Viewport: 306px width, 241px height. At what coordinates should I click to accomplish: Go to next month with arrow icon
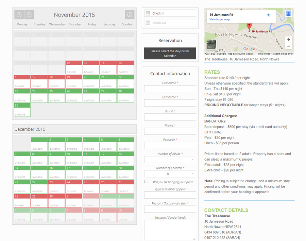130,15
